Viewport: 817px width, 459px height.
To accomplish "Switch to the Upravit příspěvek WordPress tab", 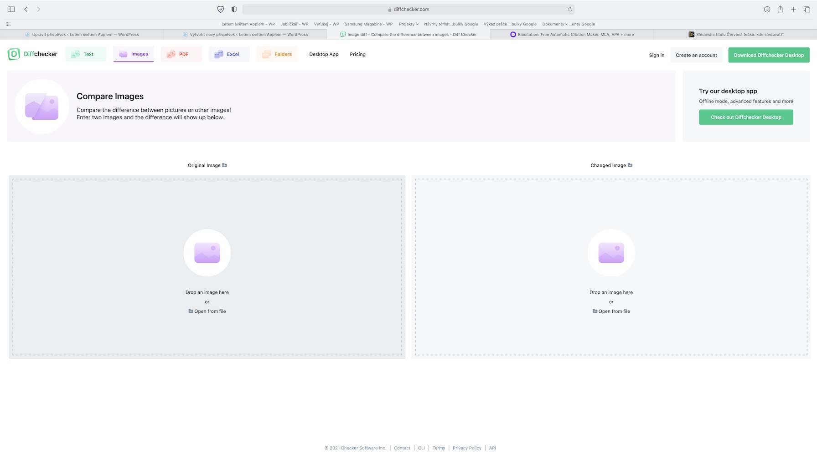I will pos(82,35).
